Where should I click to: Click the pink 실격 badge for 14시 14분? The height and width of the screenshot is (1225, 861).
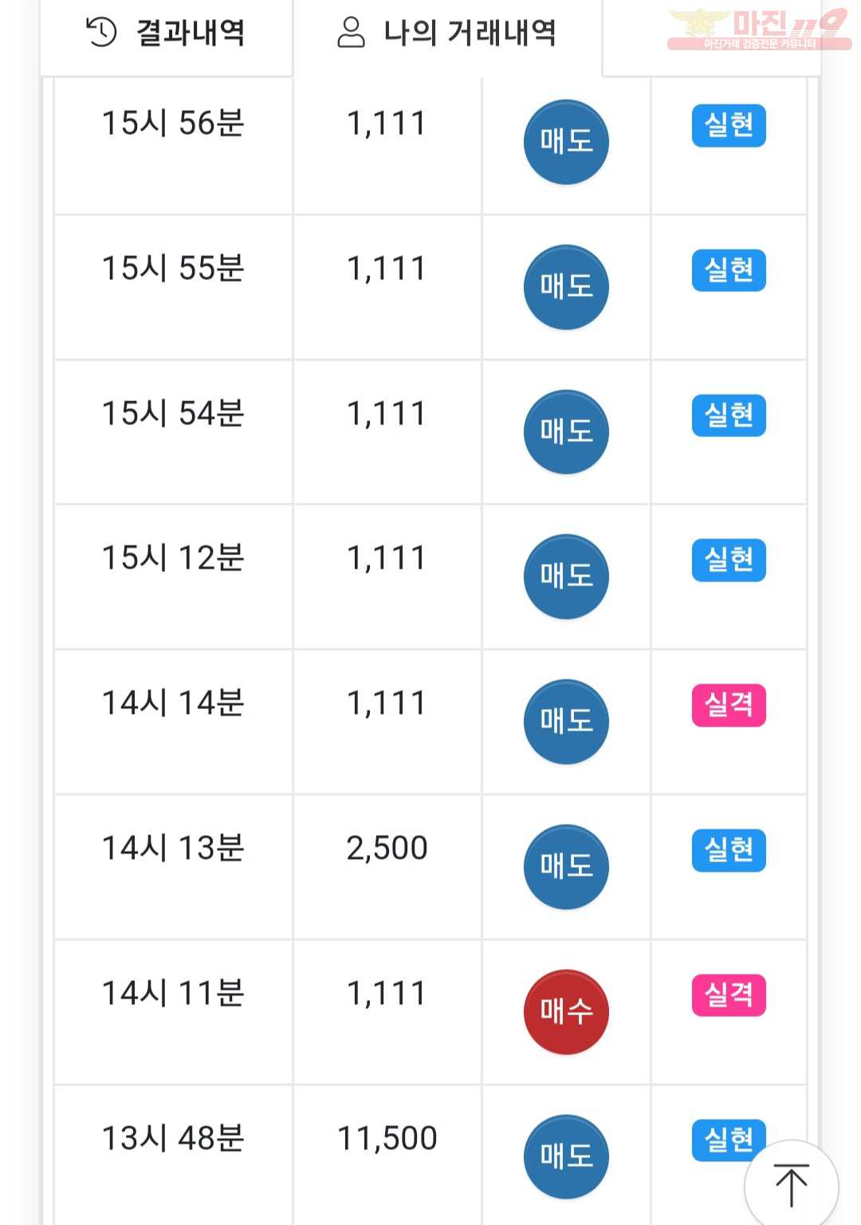coord(729,705)
